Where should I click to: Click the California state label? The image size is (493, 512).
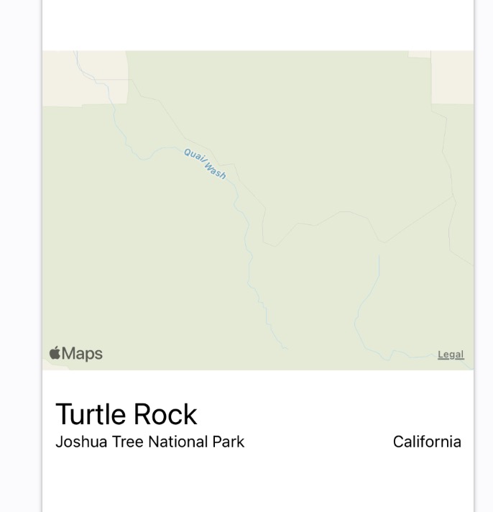427,442
